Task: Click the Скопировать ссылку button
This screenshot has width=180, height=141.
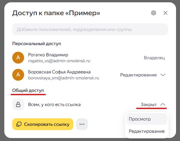Action: [43, 124]
